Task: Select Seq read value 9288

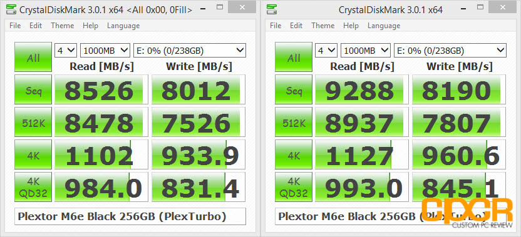Action: 362,89
